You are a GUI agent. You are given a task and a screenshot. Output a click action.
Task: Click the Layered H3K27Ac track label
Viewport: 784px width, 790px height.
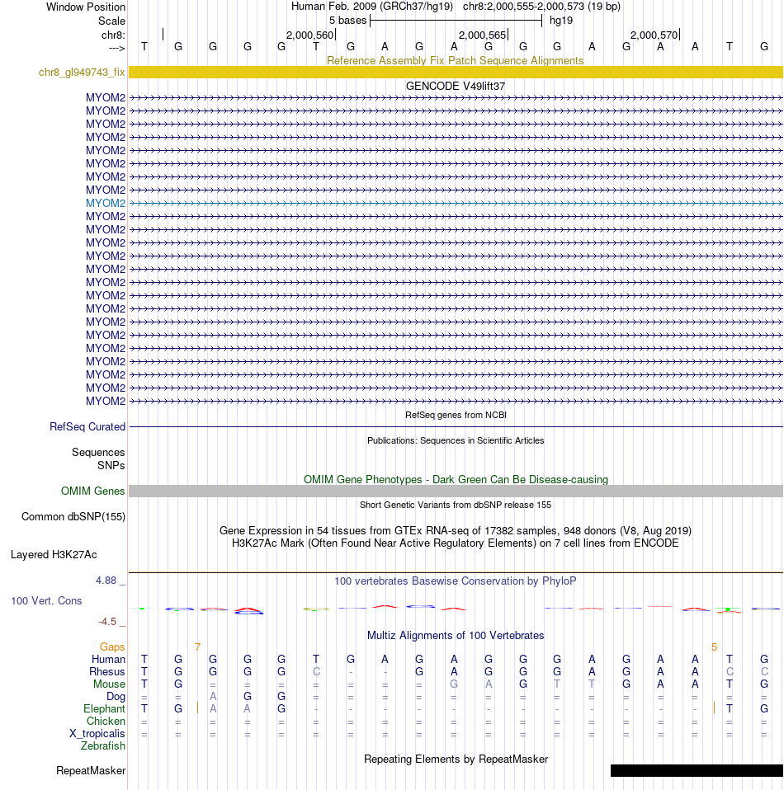point(54,555)
